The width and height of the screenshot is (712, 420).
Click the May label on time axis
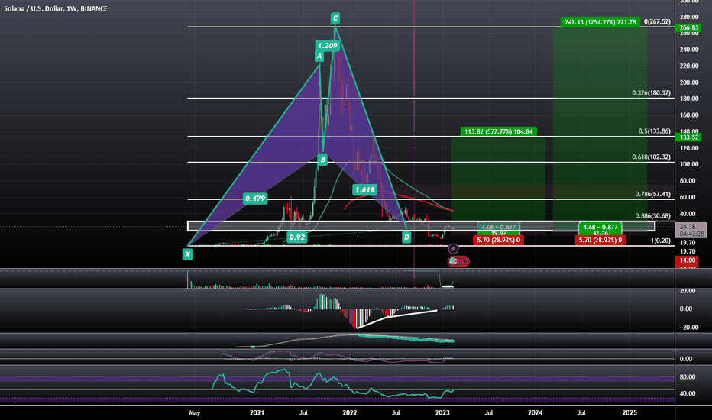click(x=194, y=412)
